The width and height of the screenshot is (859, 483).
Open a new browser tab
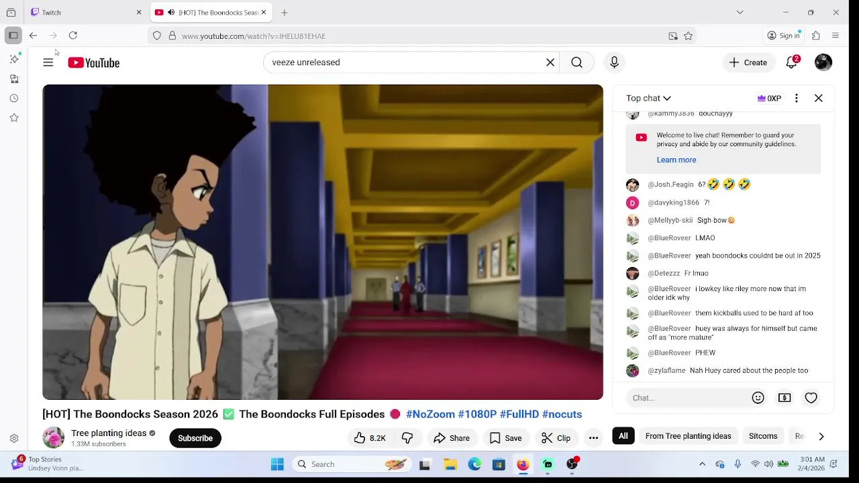pos(285,12)
